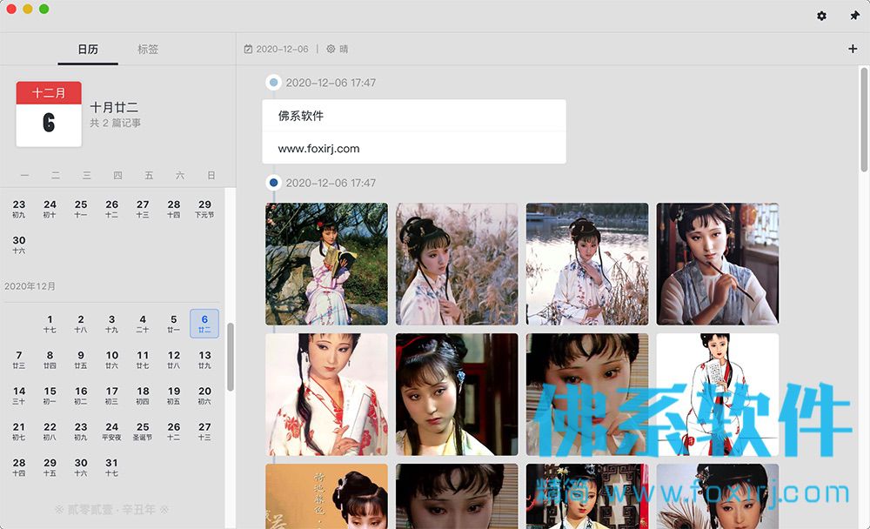Click the sunny weather icon

(331, 49)
